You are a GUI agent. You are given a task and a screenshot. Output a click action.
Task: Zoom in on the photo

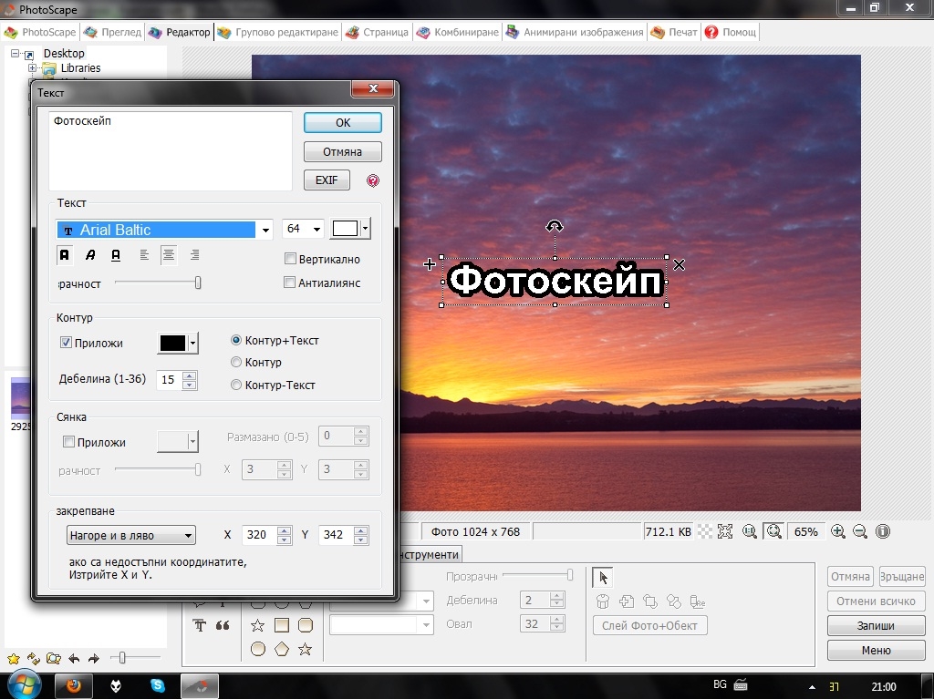[x=838, y=531]
